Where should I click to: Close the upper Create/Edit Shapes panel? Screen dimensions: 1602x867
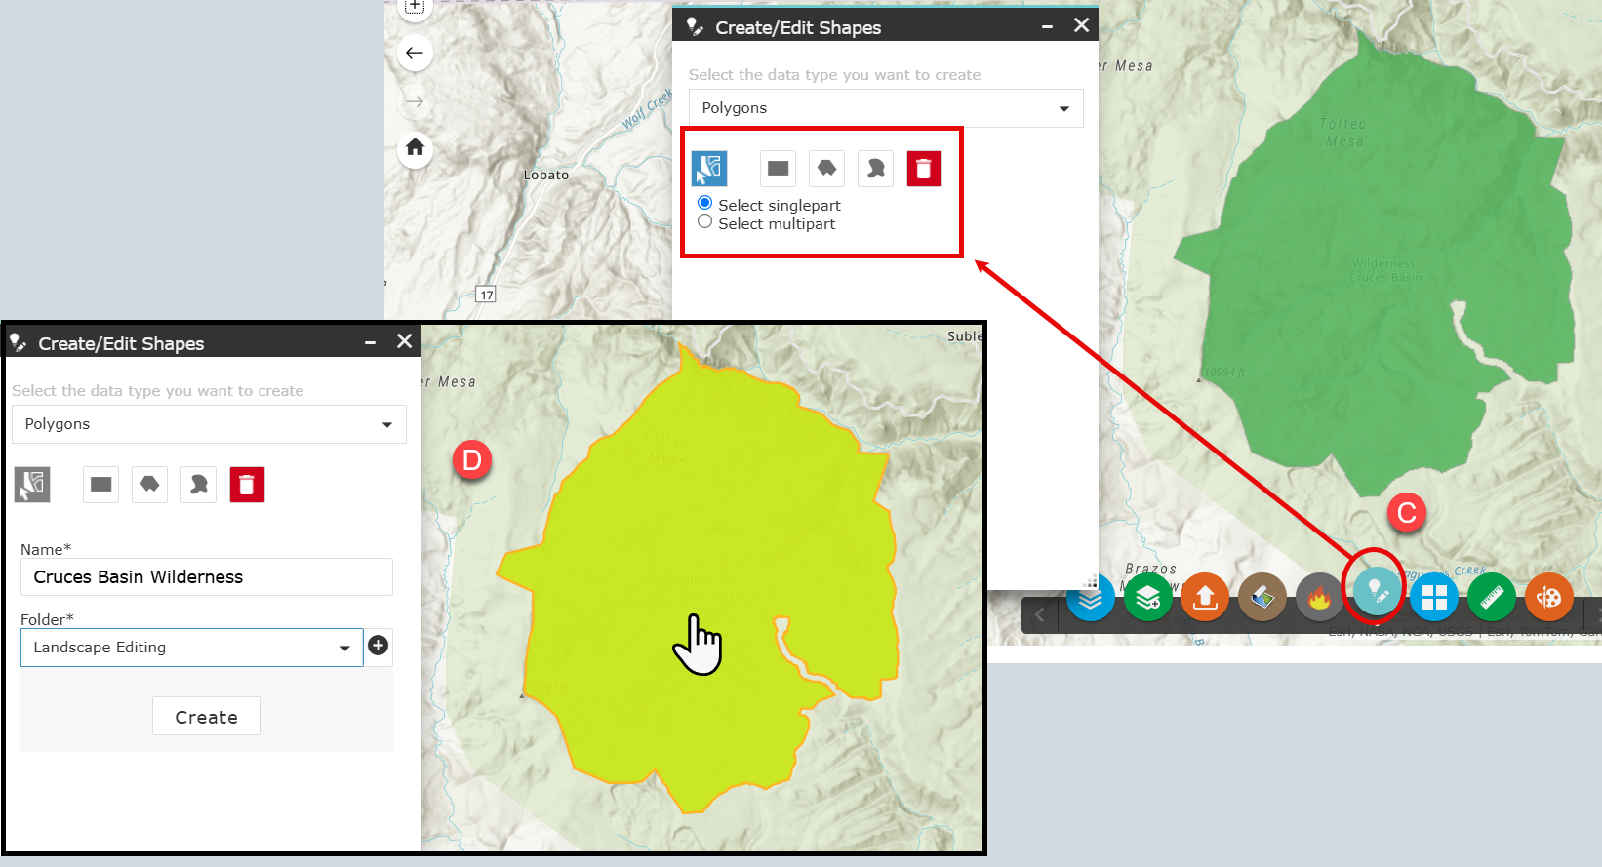pos(1081,25)
